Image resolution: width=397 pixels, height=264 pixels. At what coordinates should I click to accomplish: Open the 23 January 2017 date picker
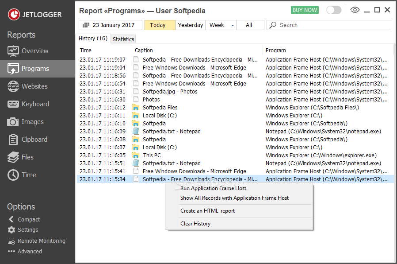tap(111, 25)
